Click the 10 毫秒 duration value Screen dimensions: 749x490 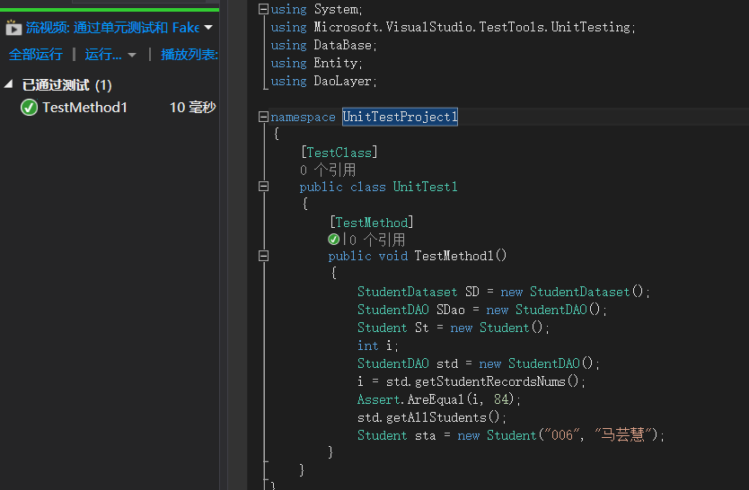click(x=192, y=108)
